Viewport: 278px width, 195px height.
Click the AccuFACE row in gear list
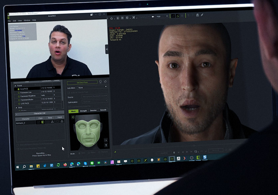[x=38, y=88]
